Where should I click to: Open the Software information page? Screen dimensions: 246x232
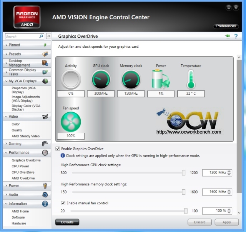[18, 217]
